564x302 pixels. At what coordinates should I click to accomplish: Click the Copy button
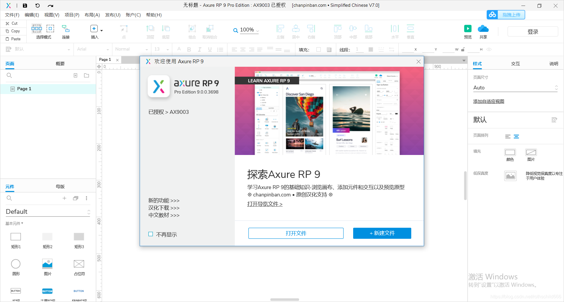pos(13,31)
